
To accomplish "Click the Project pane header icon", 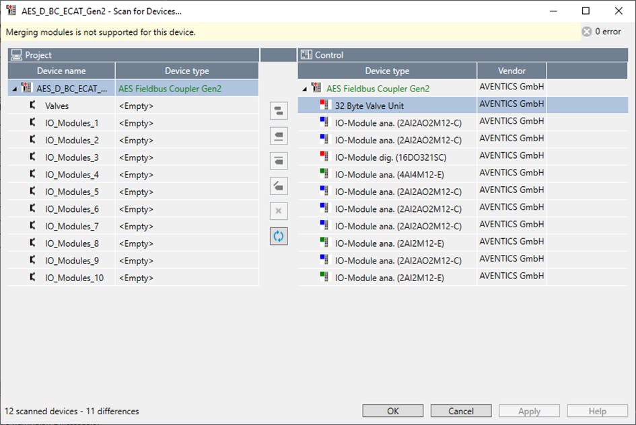I will 17,54.
